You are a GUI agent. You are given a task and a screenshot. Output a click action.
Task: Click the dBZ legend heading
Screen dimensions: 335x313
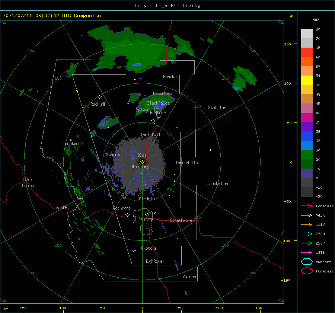click(316, 20)
